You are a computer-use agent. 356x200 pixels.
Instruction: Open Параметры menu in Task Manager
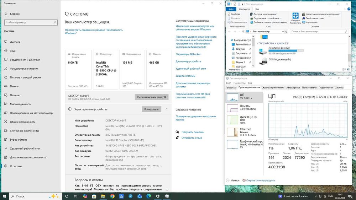pos(240,83)
